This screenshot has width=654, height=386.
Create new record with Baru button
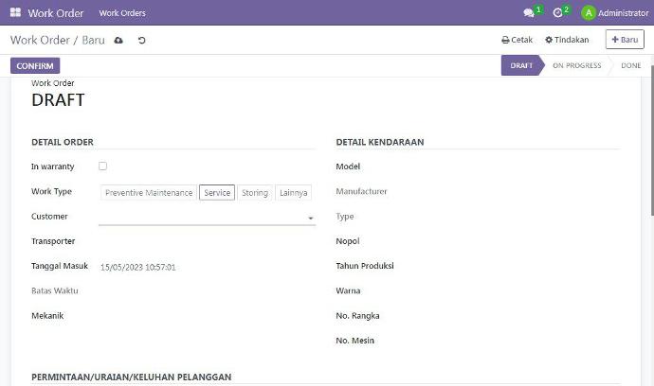pos(625,41)
